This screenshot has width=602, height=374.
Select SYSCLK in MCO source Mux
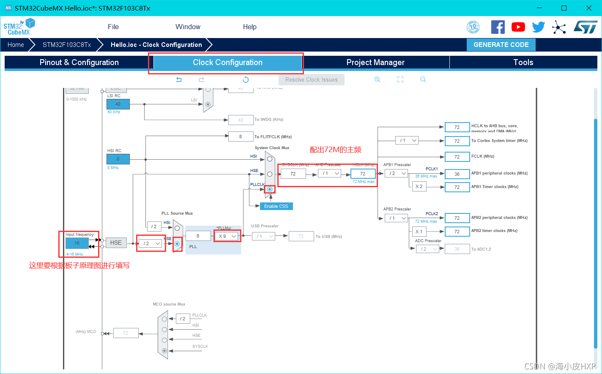pyautogui.click(x=164, y=351)
